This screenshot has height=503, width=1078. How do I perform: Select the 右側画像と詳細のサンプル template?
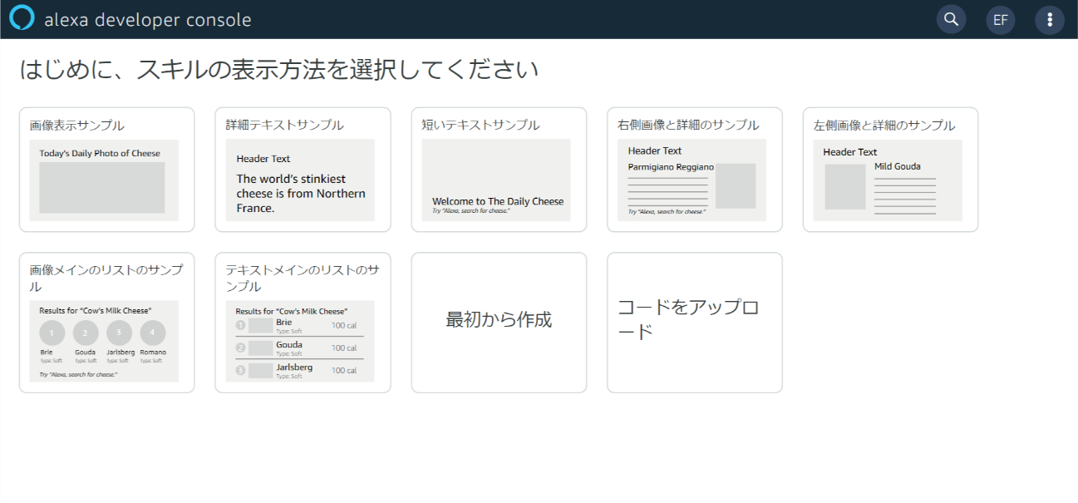point(695,169)
